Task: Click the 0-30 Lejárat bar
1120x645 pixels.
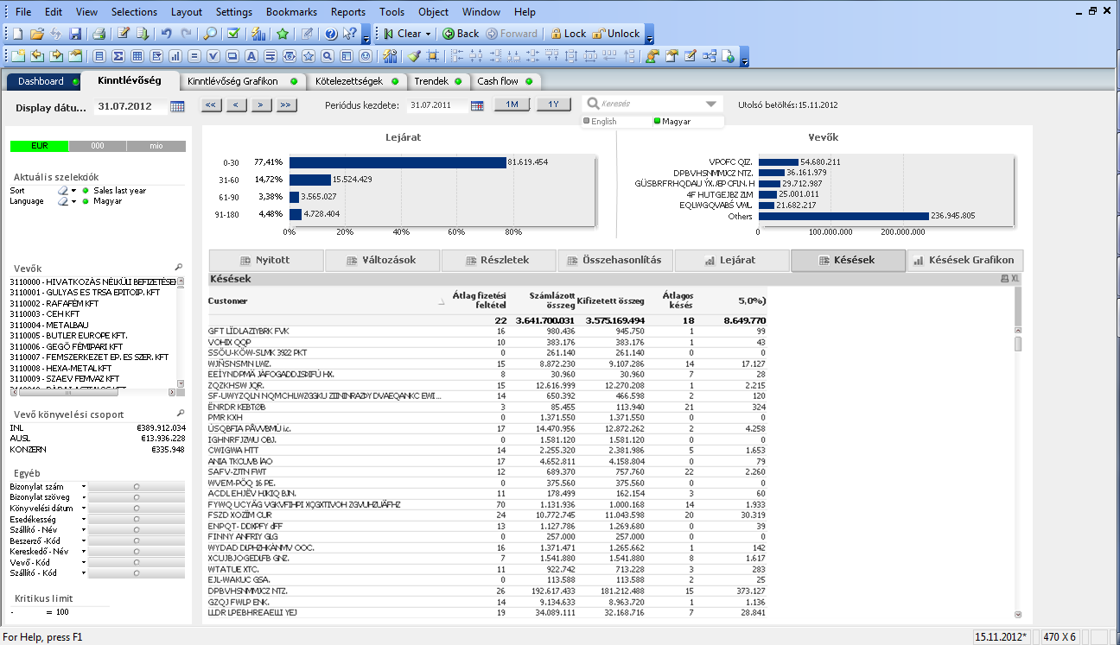Action: click(x=398, y=161)
